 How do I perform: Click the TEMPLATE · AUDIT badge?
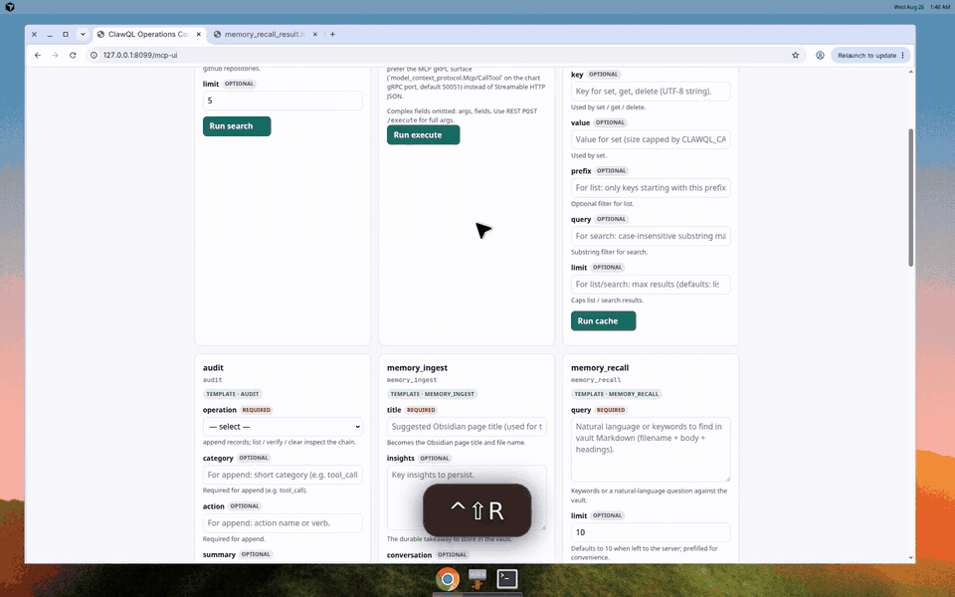(232, 394)
